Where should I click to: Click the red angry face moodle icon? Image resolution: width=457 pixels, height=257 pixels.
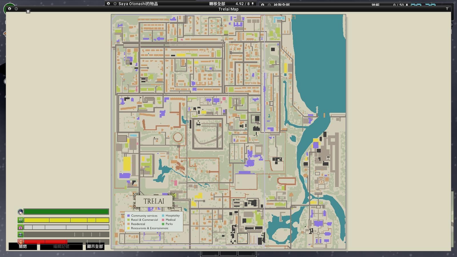(20, 242)
